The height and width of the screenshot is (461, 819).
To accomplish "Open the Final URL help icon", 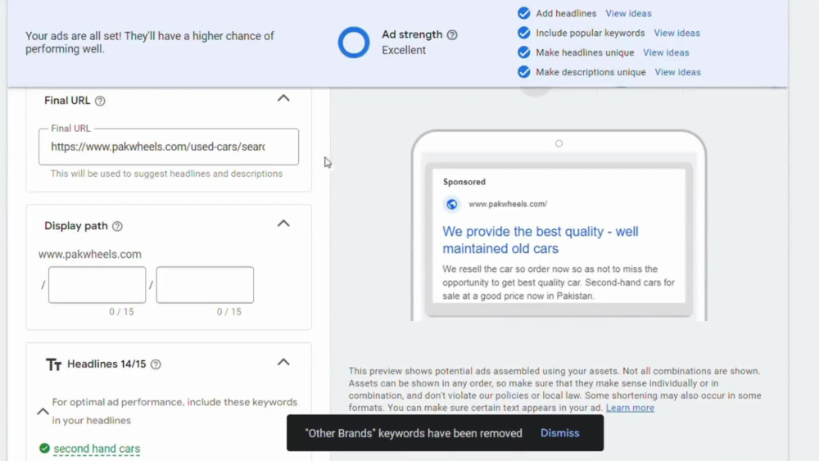I will 100,101.
